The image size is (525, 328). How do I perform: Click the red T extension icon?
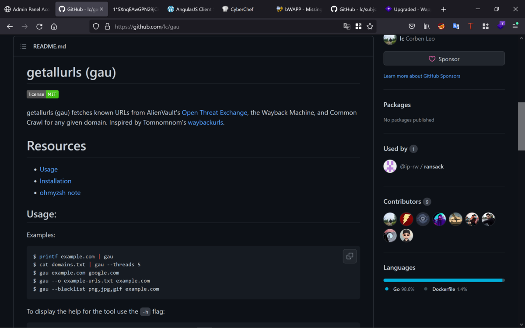[x=470, y=26]
